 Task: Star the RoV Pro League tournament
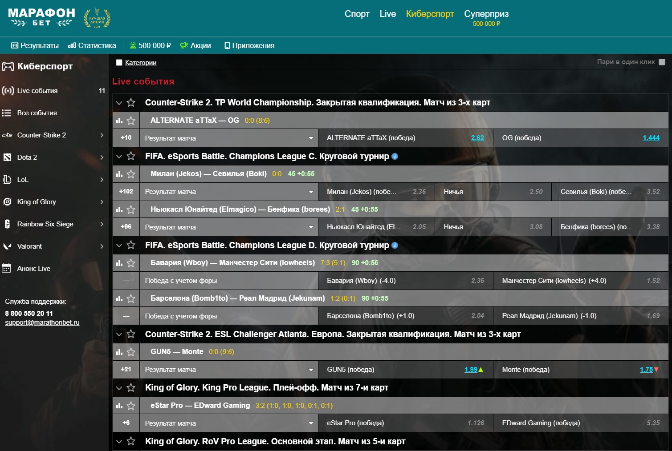pyautogui.click(x=131, y=441)
